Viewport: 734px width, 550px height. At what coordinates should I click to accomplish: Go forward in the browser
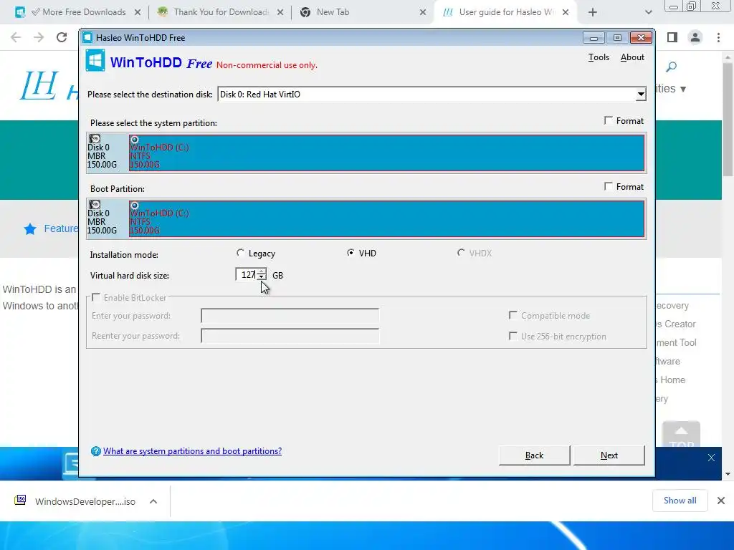39,37
